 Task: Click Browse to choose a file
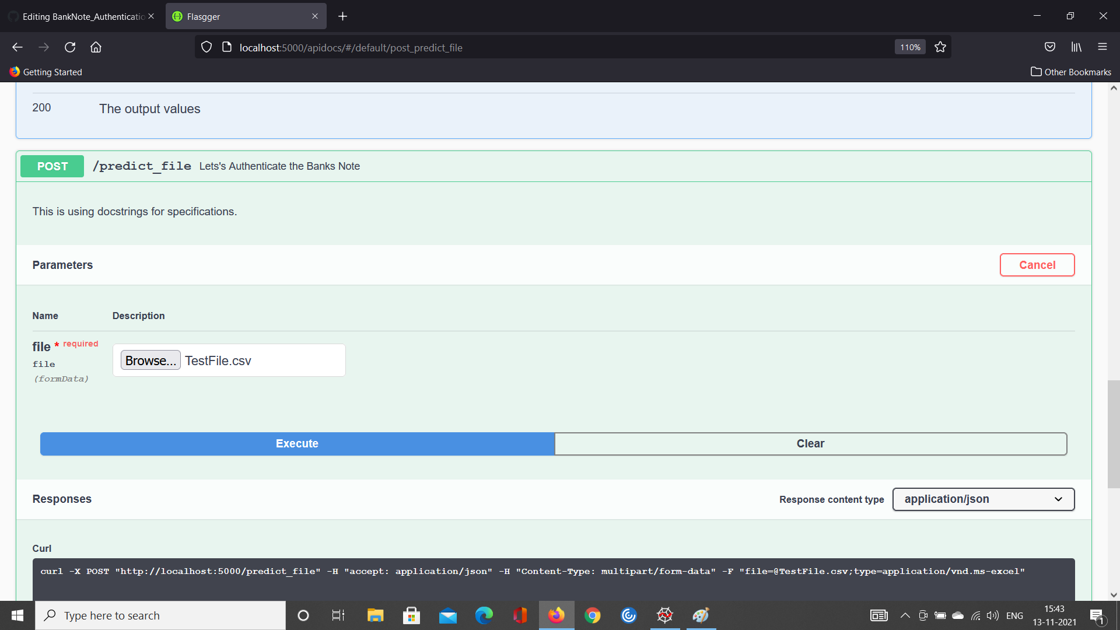coord(150,360)
